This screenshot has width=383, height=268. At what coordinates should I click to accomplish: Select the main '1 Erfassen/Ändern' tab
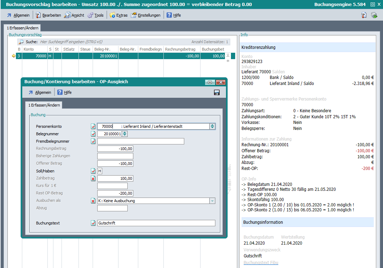pyautogui.click(x=22, y=28)
